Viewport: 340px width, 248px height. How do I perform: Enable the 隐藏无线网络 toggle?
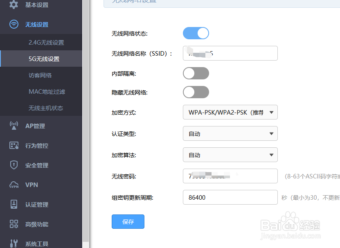(x=196, y=92)
